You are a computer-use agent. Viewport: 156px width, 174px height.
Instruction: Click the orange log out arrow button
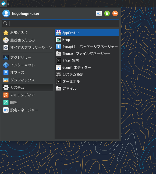pos(115,14)
